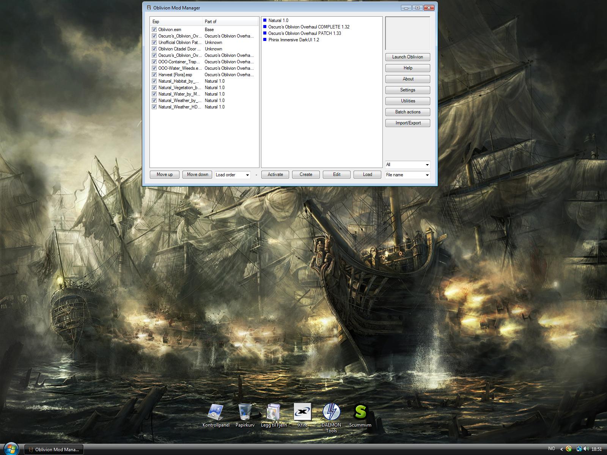Click the taskbar clock showing 18:51
Image resolution: width=607 pixels, height=455 pixels.
[x=597, y=449]
